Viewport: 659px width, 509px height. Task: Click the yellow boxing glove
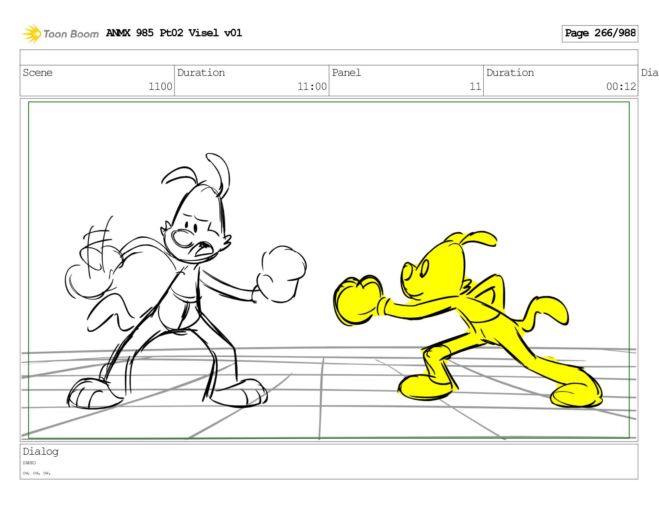pyautogui.click(x=358, y=300)
